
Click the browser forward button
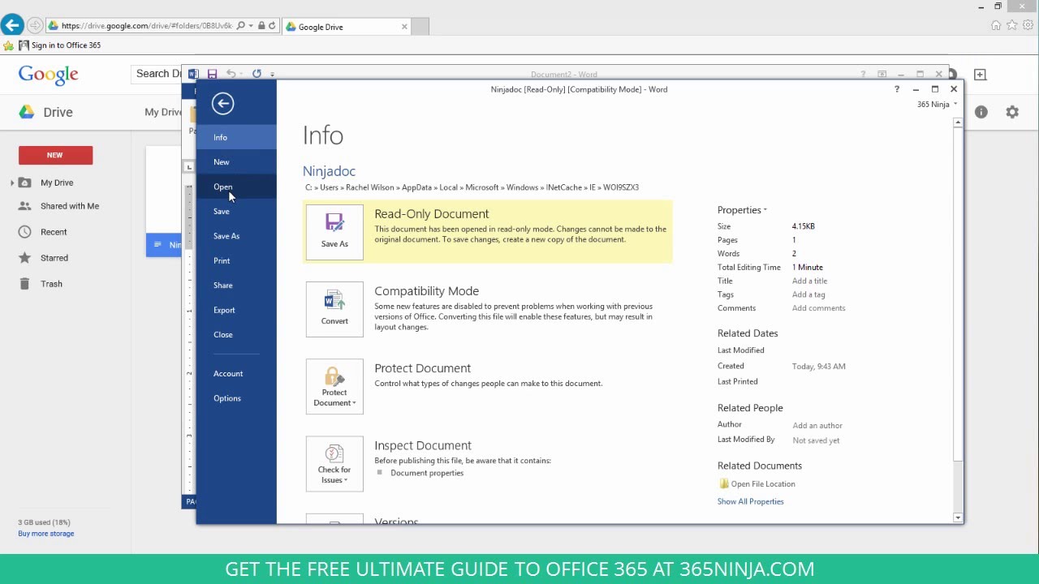[x=35, y=26]
